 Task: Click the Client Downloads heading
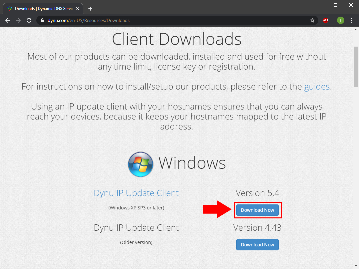(177, 39)
